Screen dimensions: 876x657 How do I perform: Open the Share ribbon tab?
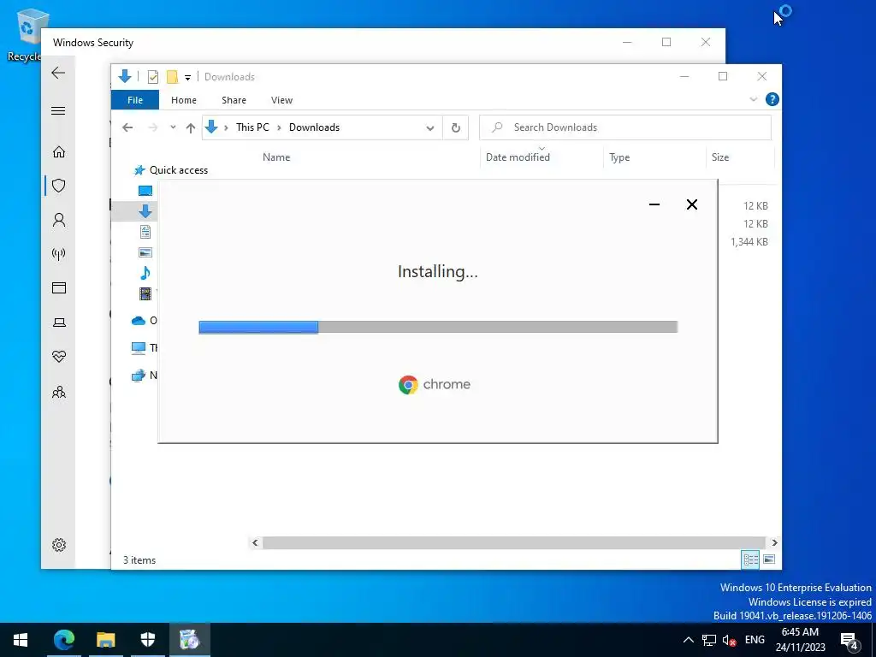(x=234, y=100)
